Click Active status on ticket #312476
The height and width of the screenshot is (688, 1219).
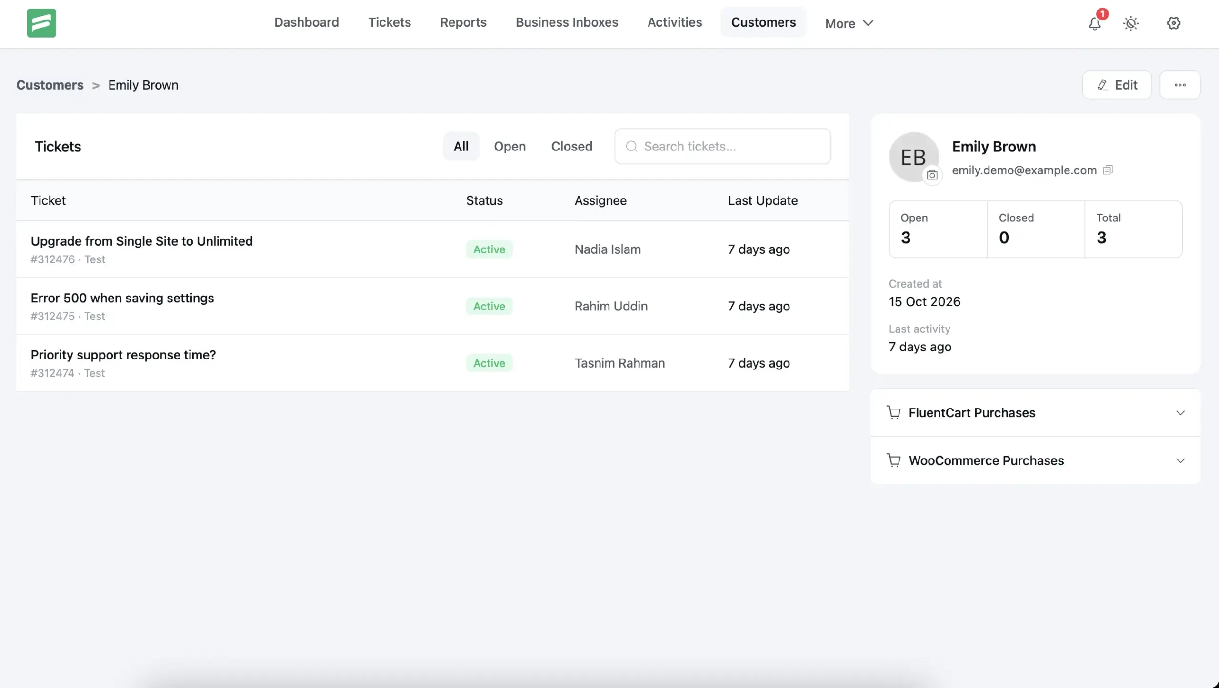489,249
